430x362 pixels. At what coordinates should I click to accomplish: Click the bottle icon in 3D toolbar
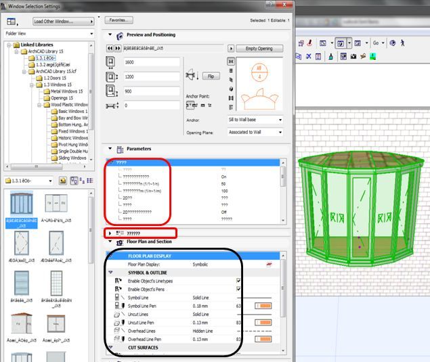(x=331, y=56)
